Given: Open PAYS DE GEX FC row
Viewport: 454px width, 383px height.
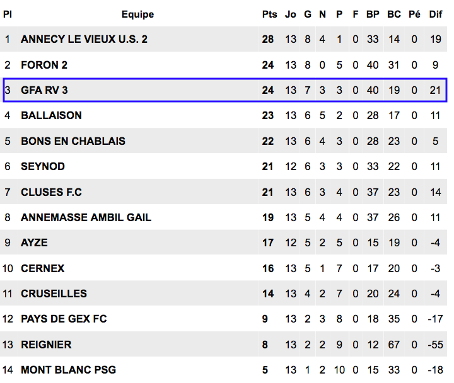Looking at the screenshot, I should coord(223,319).
